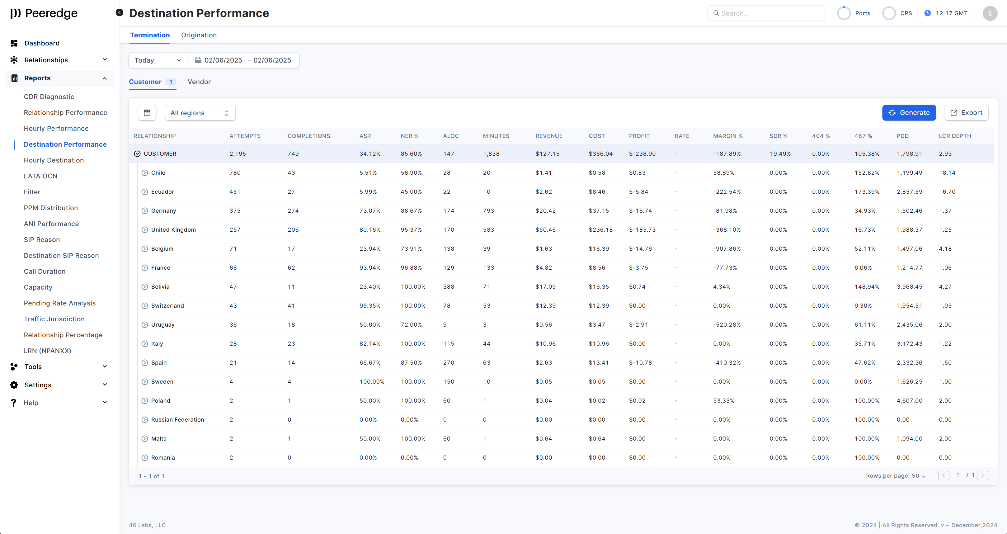The width and height of the screenshot is (1007, 534).
Task: Click the calendar icon in the date range
Action: (198, 60)
